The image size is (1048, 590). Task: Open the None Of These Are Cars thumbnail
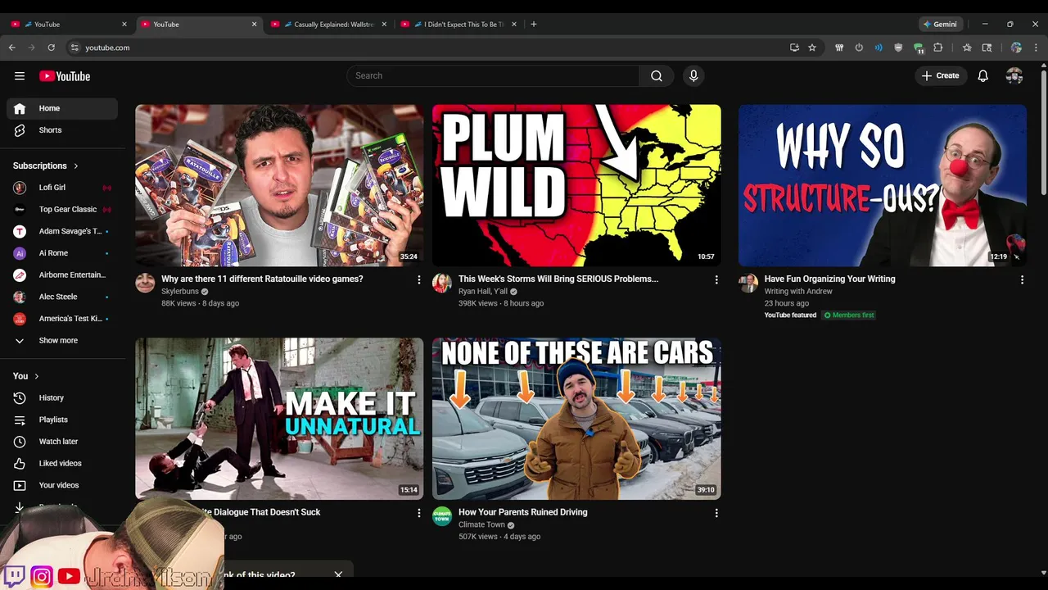[x=576, y=419]
